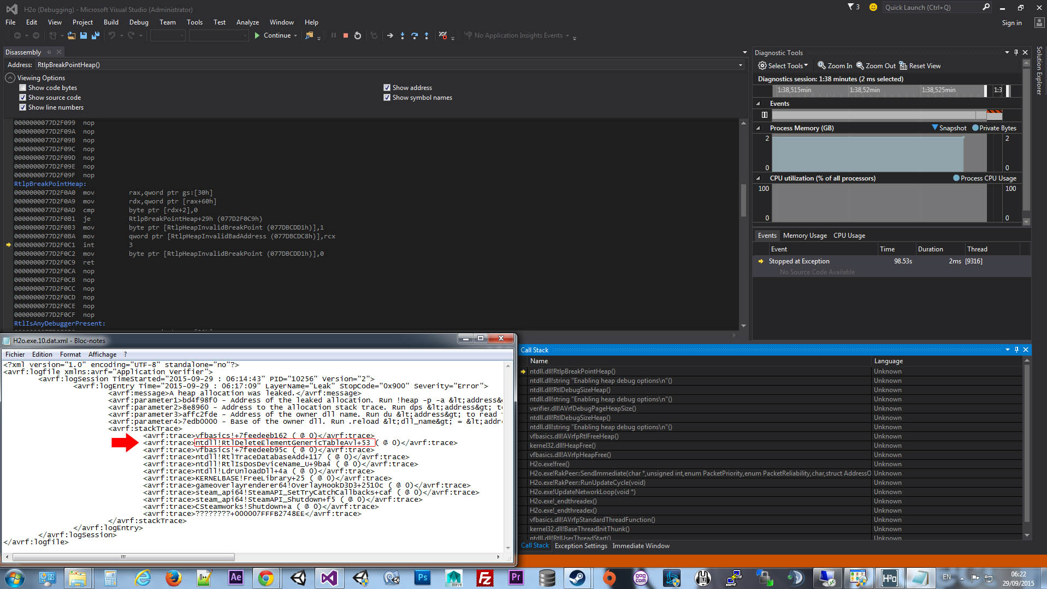
Task: Click the Quick Launch search field
Action: click(931, 7)
